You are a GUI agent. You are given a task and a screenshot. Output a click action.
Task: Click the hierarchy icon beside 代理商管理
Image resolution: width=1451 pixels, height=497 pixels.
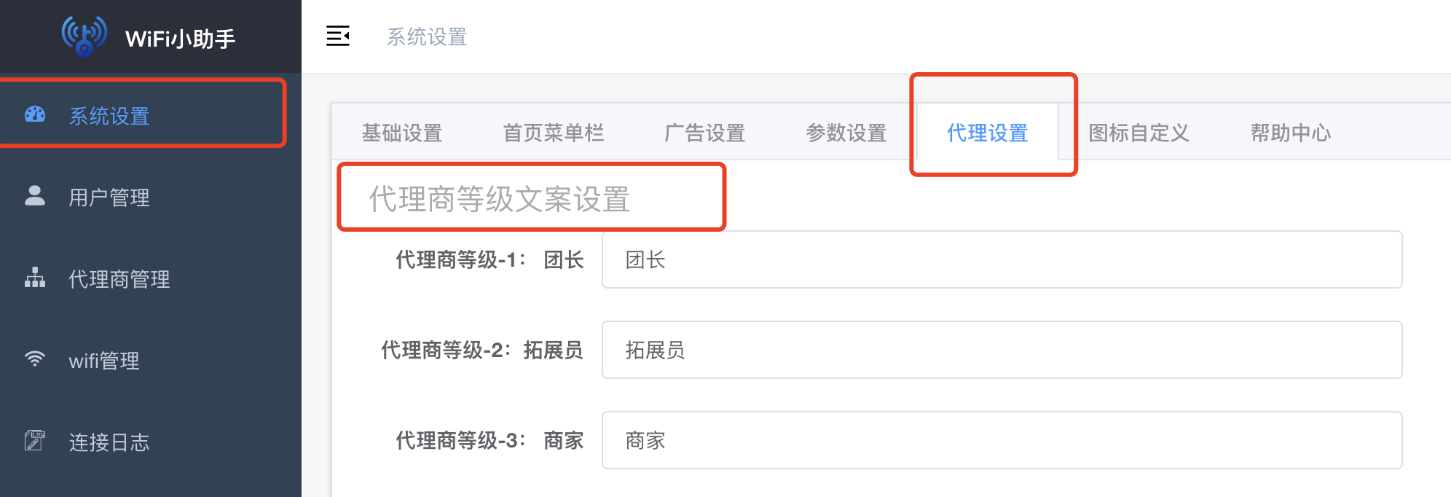click(35, 278)
